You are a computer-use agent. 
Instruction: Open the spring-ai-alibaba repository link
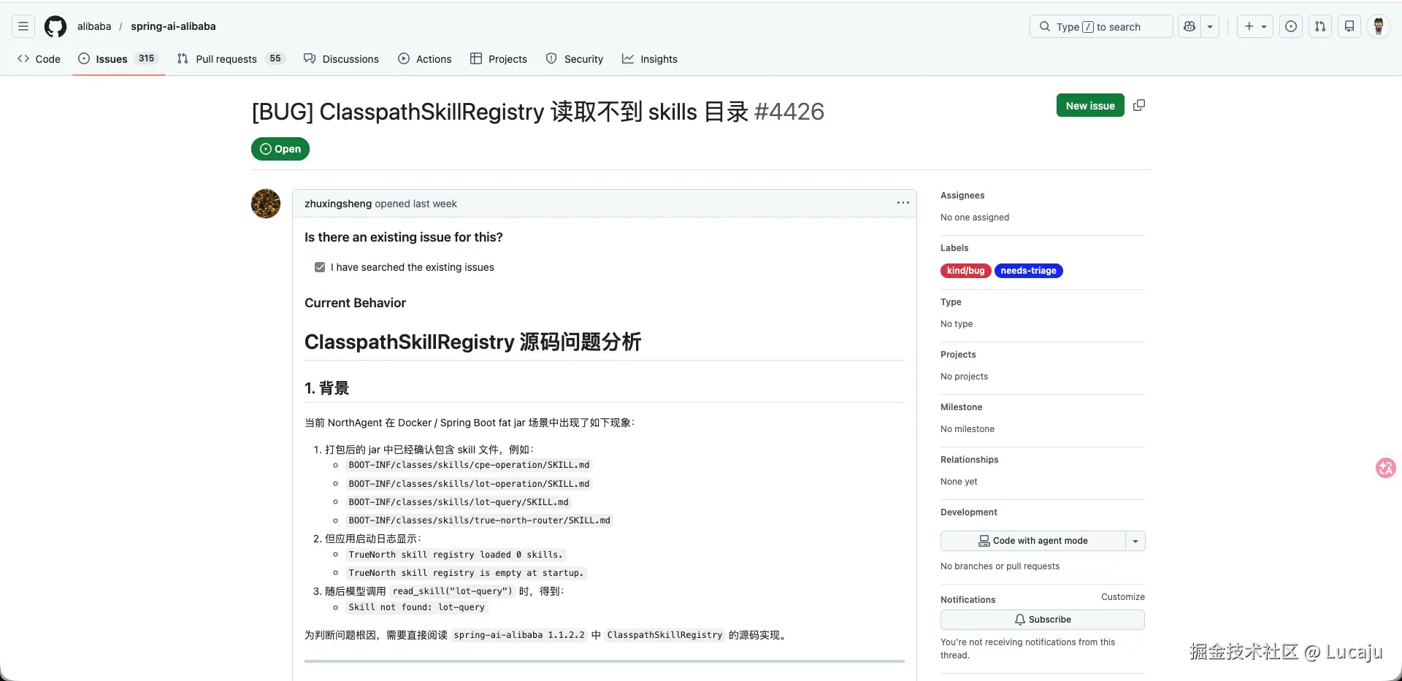click(173, 26)
